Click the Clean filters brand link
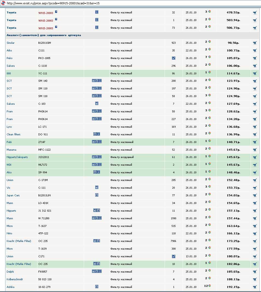The height and width of the screenshot is (292, 261). [x=13, y=135]
